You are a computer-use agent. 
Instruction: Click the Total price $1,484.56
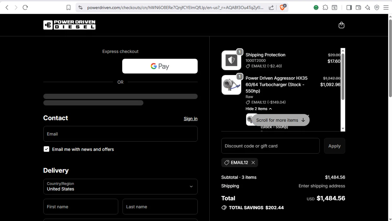pos(331,198)
